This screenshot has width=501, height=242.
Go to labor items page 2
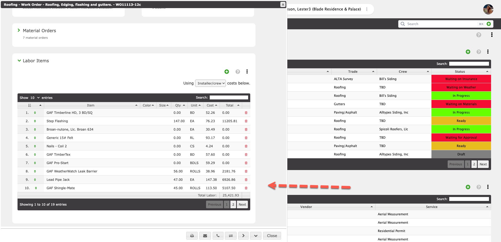[233, 205]
